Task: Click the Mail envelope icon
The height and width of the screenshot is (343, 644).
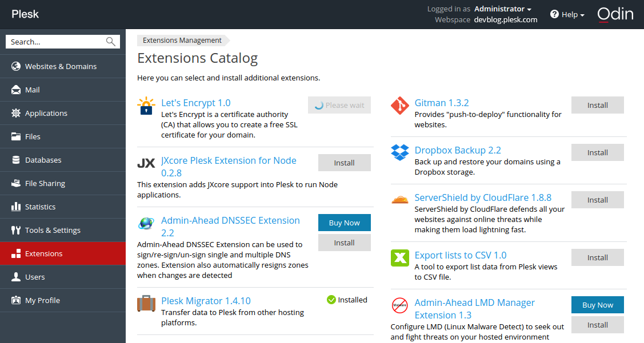Action: click(16, 90)
